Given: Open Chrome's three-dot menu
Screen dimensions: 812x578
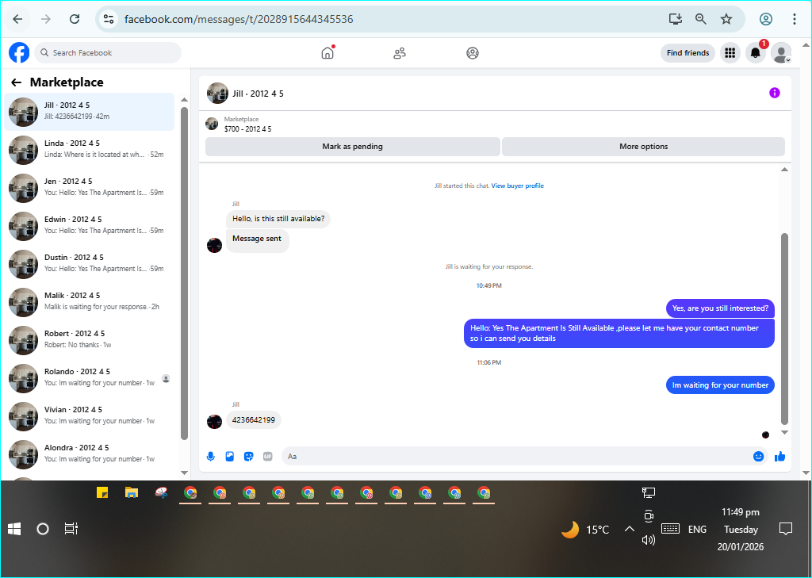Looking at the screenshot, I should coord(795,19).
